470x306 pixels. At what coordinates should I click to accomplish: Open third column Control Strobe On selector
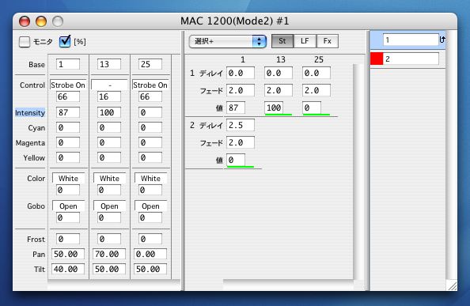(150, 85)
